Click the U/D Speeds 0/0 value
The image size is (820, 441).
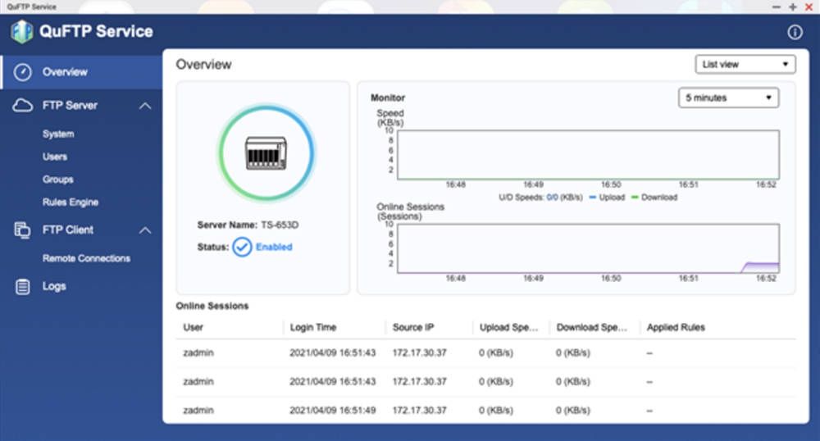click(x=552, y=198)
